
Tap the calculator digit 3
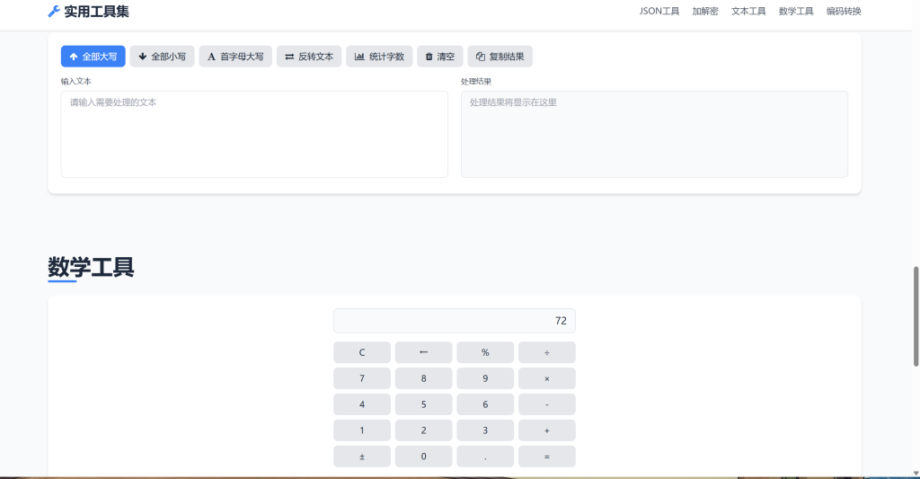tap(485, 430)
